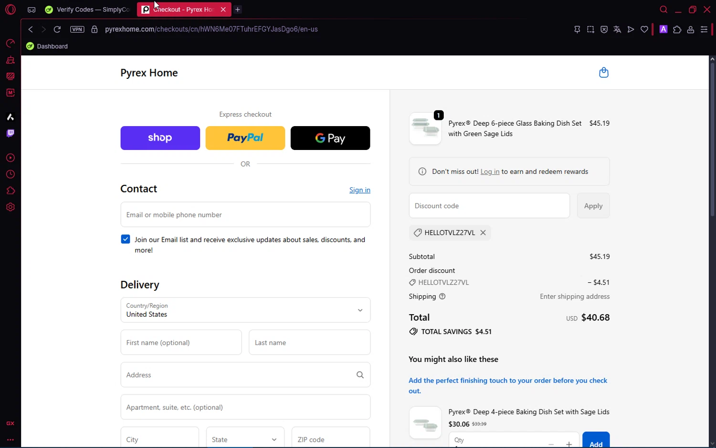Screen dimensions: 716x448
Task: Open the Opera menu logo
Action: click(x=11, y=10)
